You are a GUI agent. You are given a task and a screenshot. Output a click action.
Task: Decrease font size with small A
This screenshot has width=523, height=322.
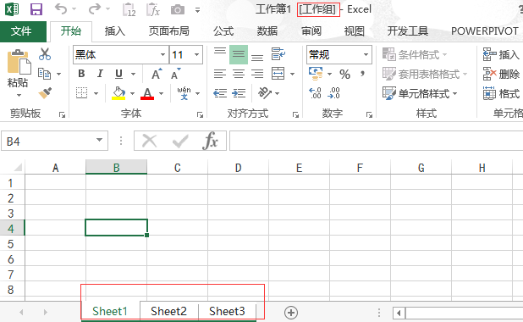(x=175, y=74)
